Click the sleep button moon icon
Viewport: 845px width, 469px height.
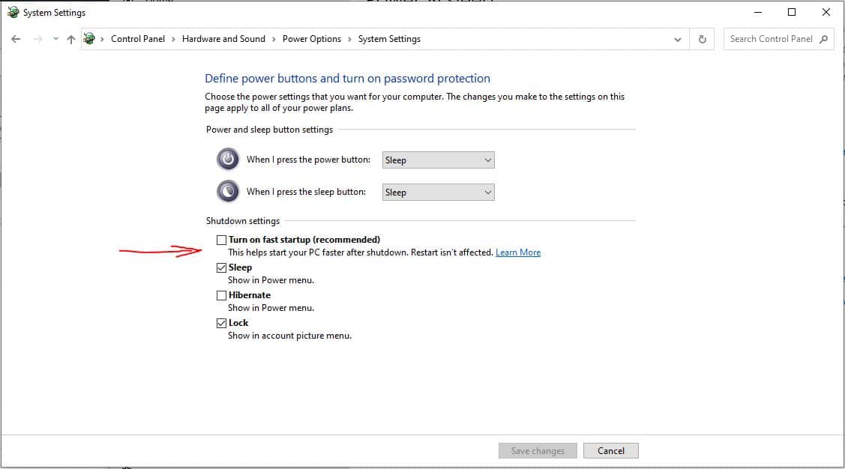(228, 192)
